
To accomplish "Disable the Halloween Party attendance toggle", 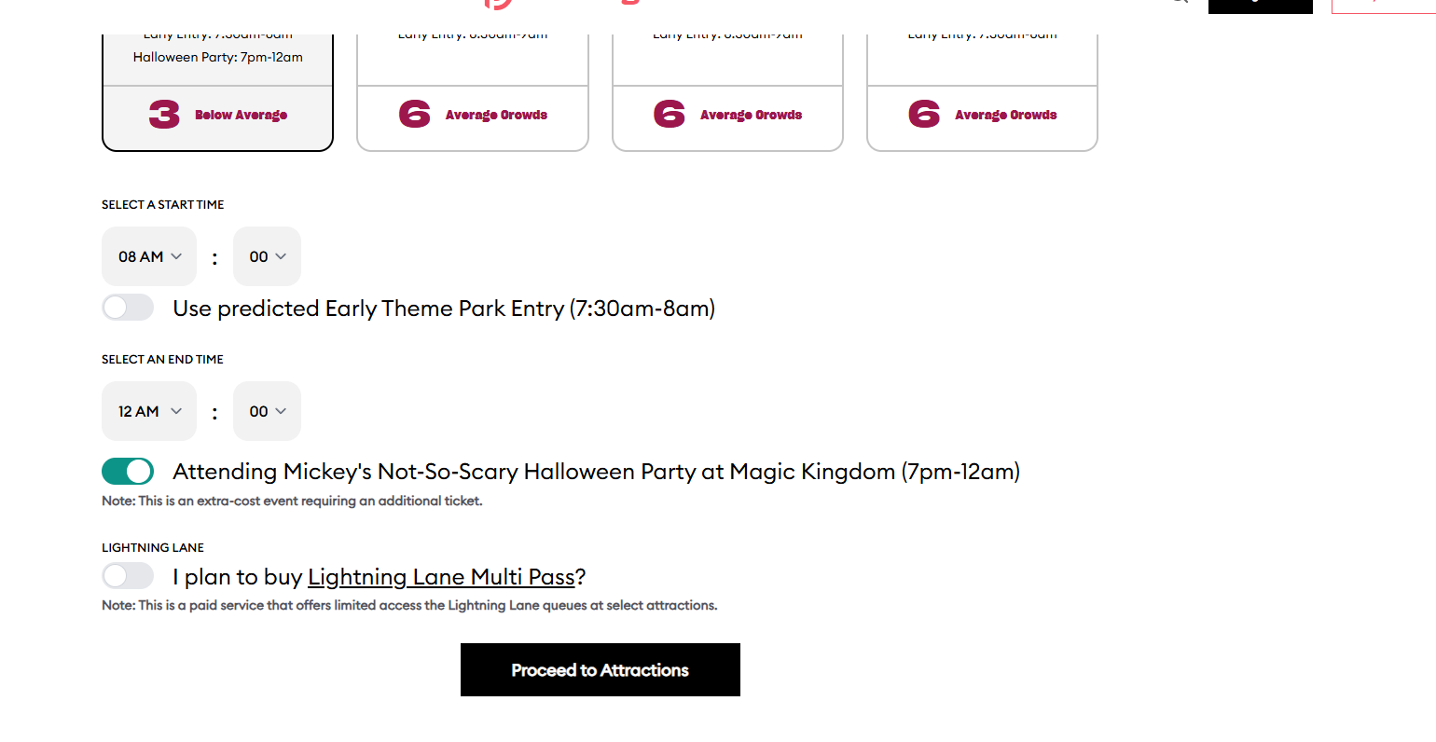I will (128, 472).
